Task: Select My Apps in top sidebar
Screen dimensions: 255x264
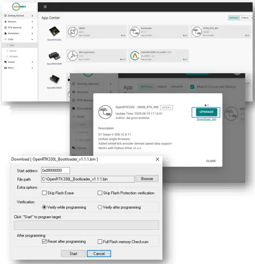Action: (x=14, y=56)
